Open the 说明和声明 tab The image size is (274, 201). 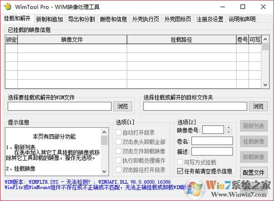click(242, 19)
